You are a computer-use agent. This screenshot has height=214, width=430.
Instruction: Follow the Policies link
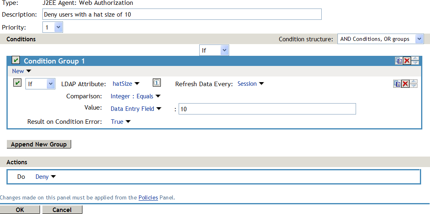click(x=148, y=198)
